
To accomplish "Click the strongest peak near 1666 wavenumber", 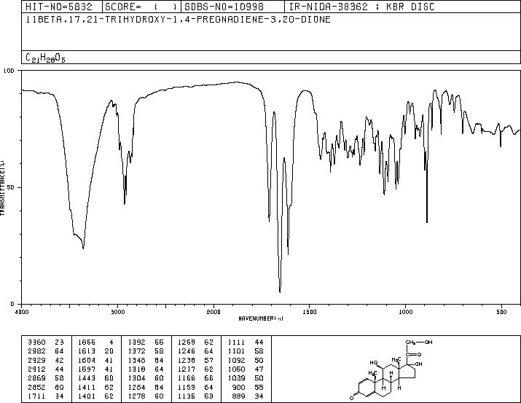I will tap(280, 292).
